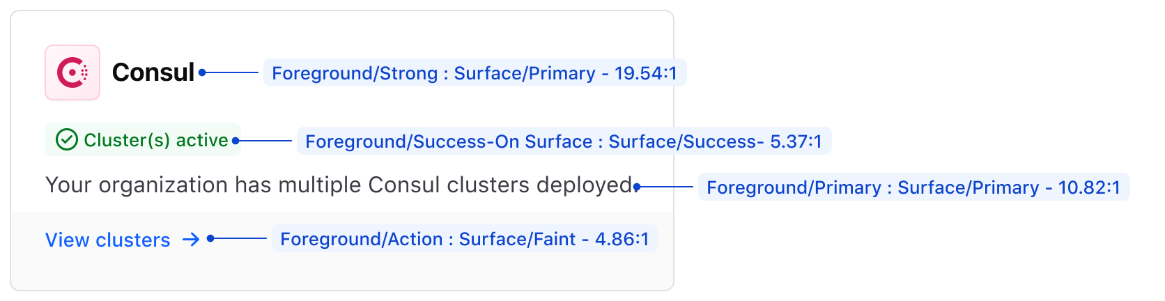Open the View clusters link
The width and height of the screenshot is (1165, 301).
(108, 240)
